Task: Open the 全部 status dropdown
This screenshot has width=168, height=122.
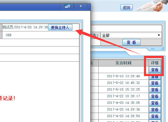Action: (131, 35)
